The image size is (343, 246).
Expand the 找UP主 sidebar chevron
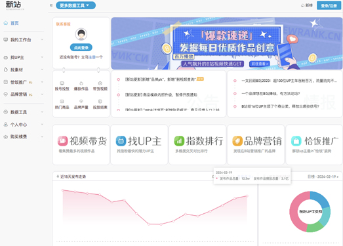coord(42,57)
